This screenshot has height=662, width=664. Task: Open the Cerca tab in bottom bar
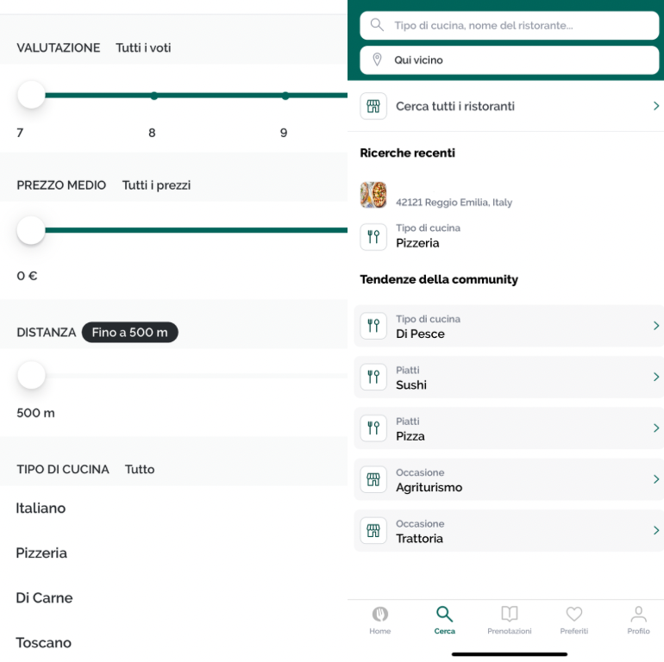point(444,620)
